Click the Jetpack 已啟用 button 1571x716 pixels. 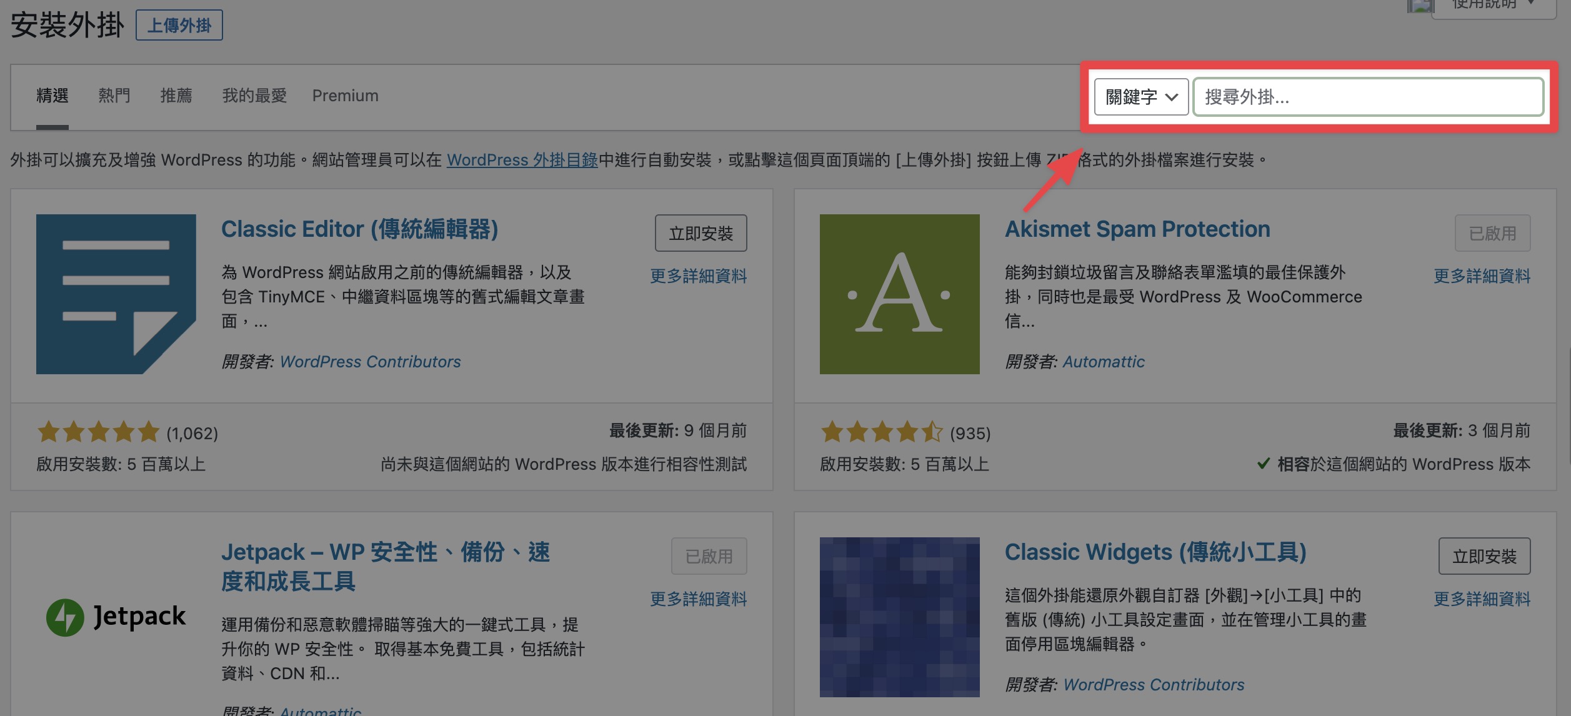[709, 556]
